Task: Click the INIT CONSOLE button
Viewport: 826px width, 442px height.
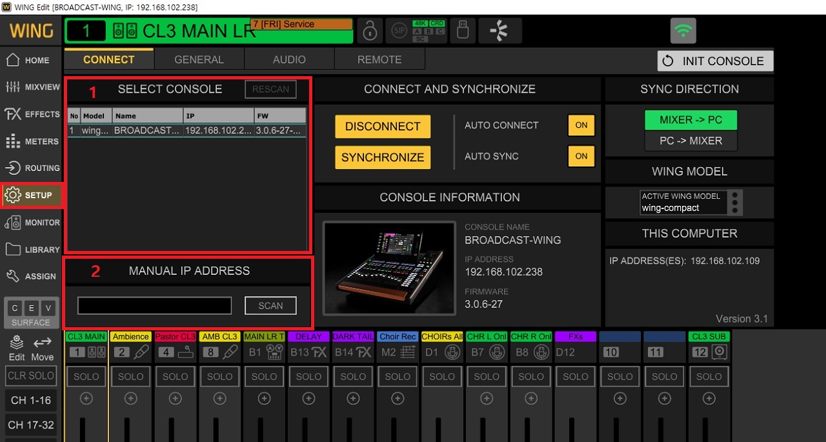Action: (x=715, y=61)
